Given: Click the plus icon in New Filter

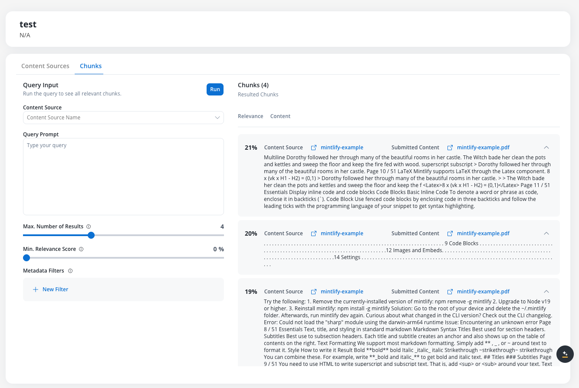Looking at the screenshot, I should pyautogui.click(x=36, y=289).
